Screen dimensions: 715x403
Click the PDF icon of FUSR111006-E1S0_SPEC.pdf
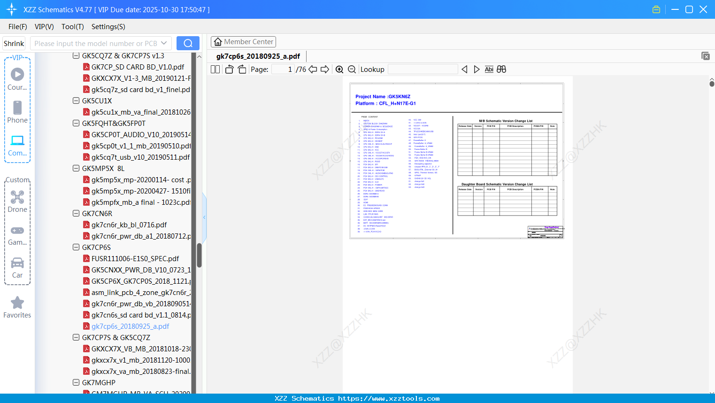click(86, 258)
